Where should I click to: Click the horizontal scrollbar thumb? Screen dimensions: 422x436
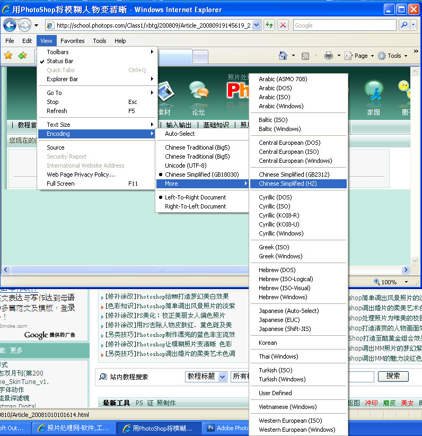tap(130, 269)
